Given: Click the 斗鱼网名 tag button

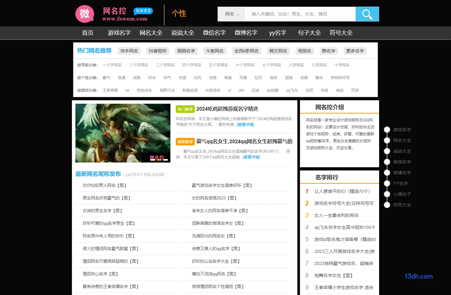Looking at the screenshot, I should click(215, 51).
